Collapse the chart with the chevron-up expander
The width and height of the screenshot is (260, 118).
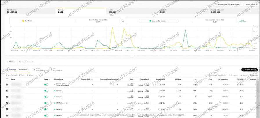(x=132, y=56)
